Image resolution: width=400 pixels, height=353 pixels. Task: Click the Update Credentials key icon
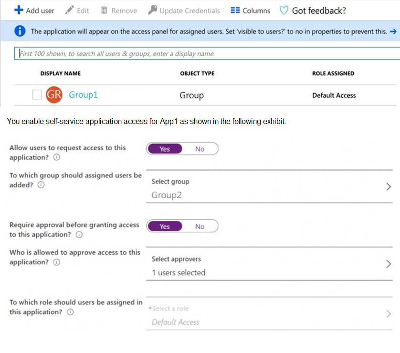pyautogui.click(x=152, y=10)
